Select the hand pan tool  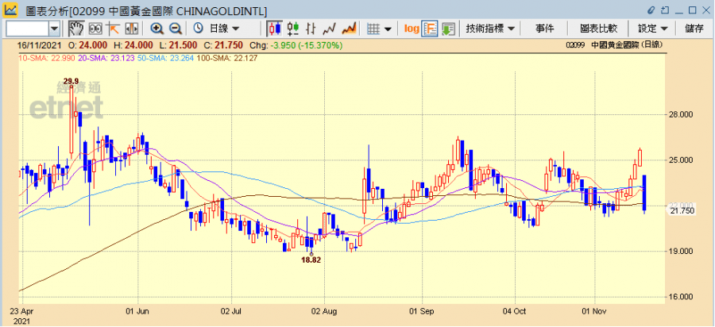pos(76,29)
